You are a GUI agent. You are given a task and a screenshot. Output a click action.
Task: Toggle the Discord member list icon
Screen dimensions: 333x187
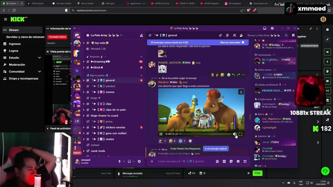pos(241,35)
